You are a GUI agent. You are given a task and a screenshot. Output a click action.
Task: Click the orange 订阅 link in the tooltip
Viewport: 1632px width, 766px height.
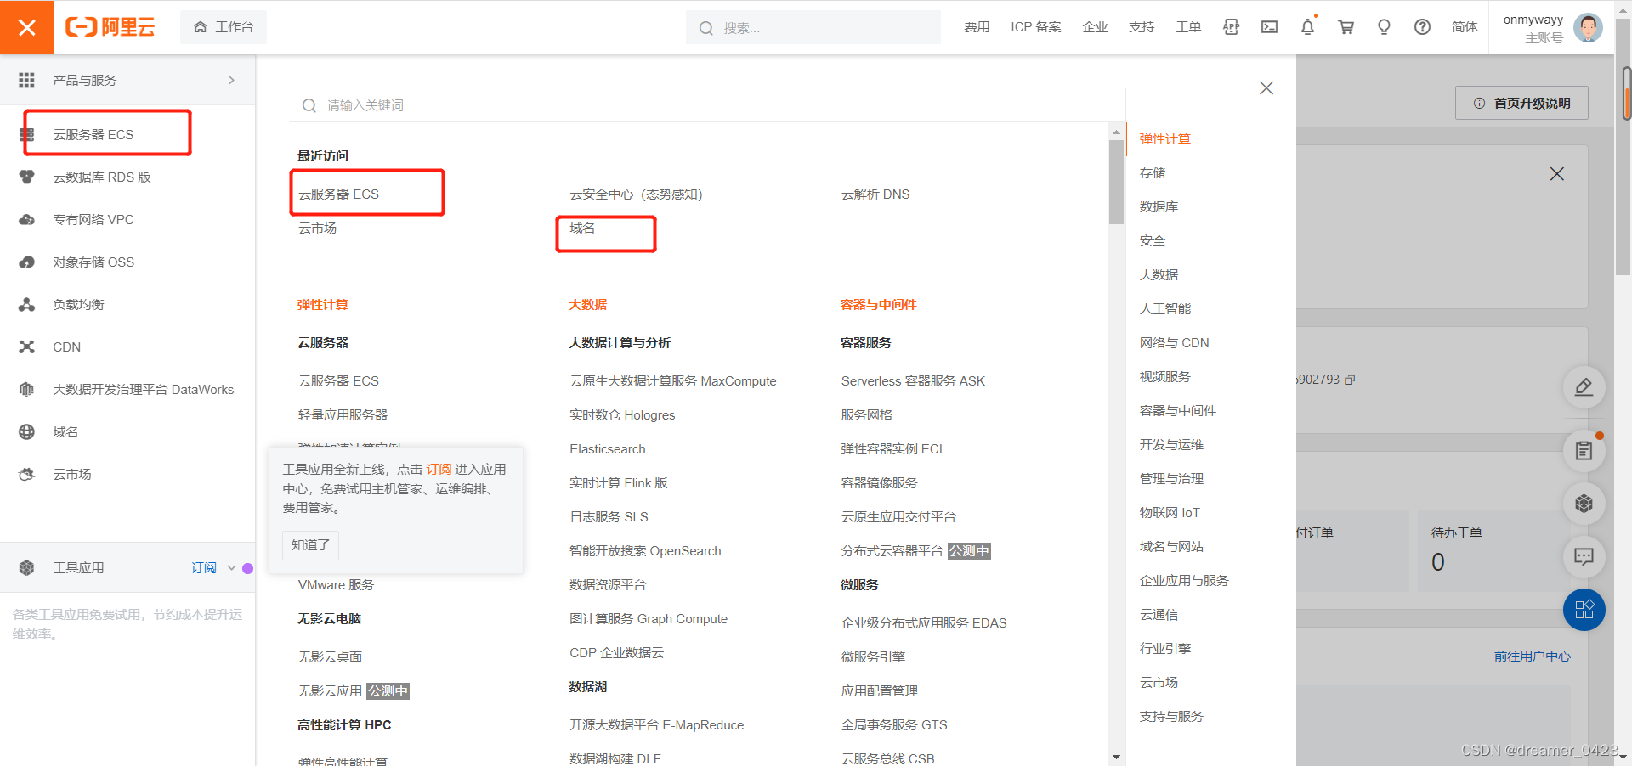coord(439,469)
